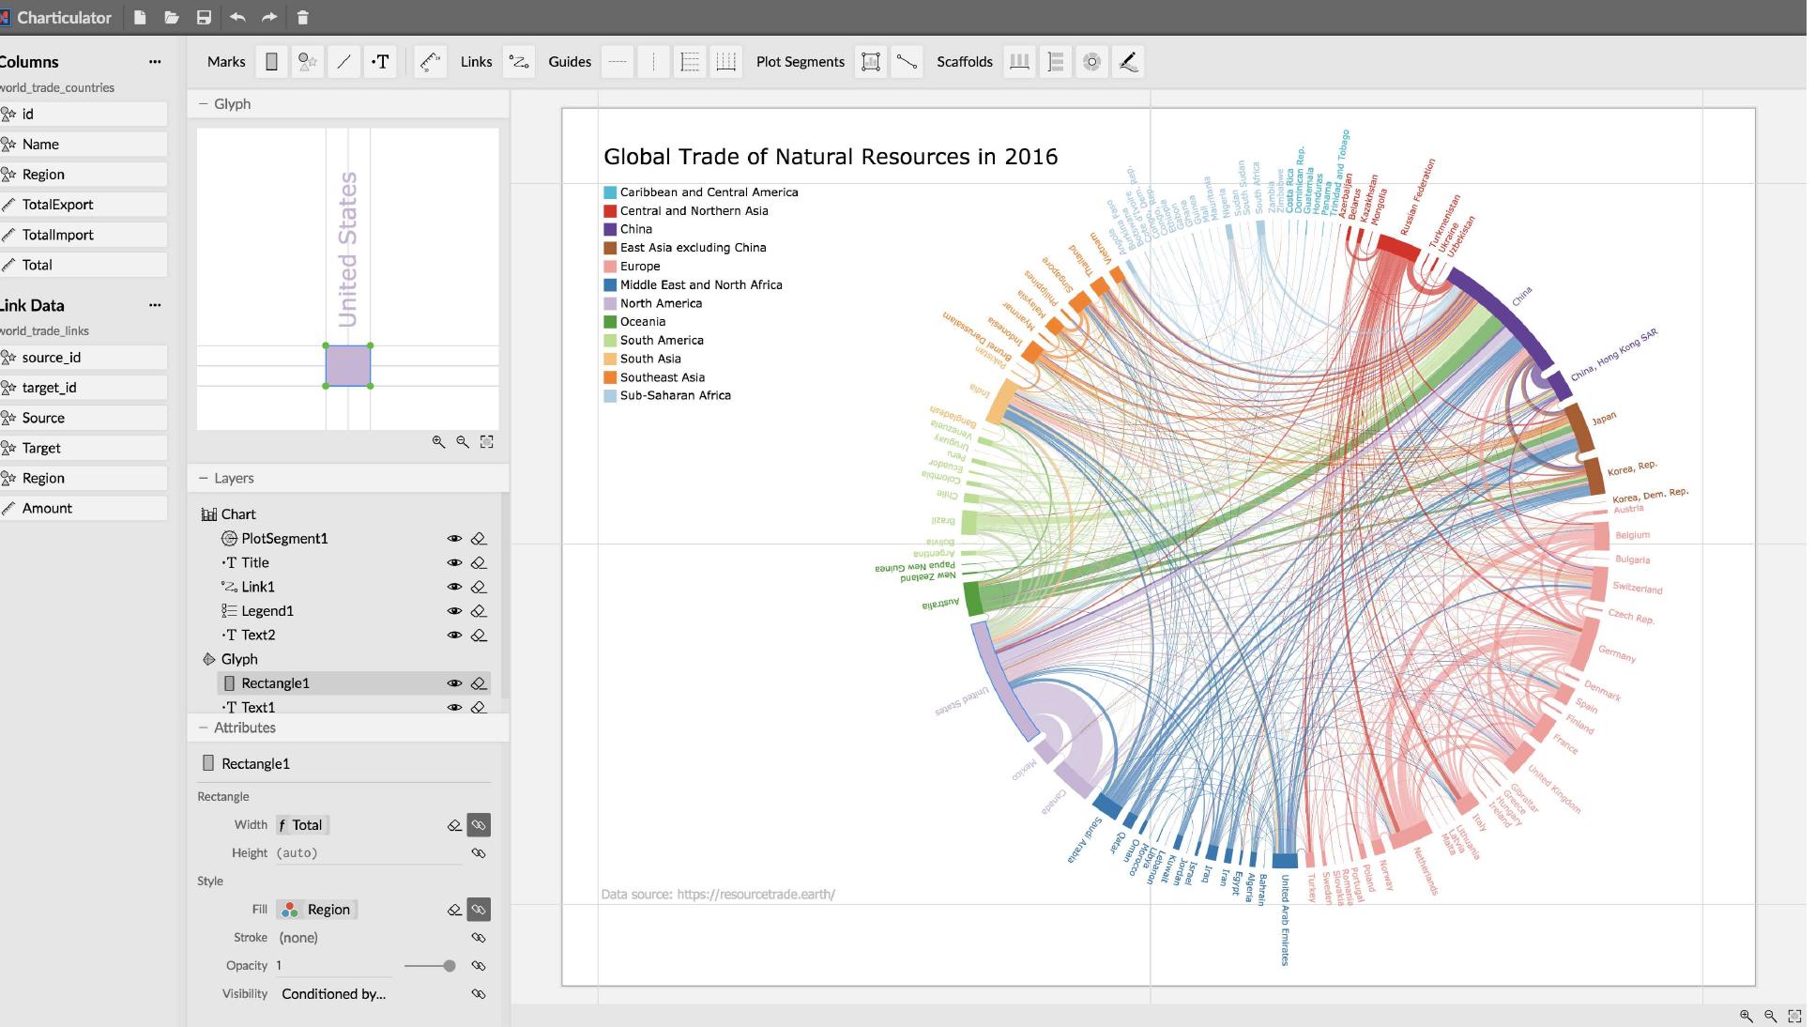Screen dimensions: 1815x1027
Task: Click the Opacity value field
Action: coord(333,966)
